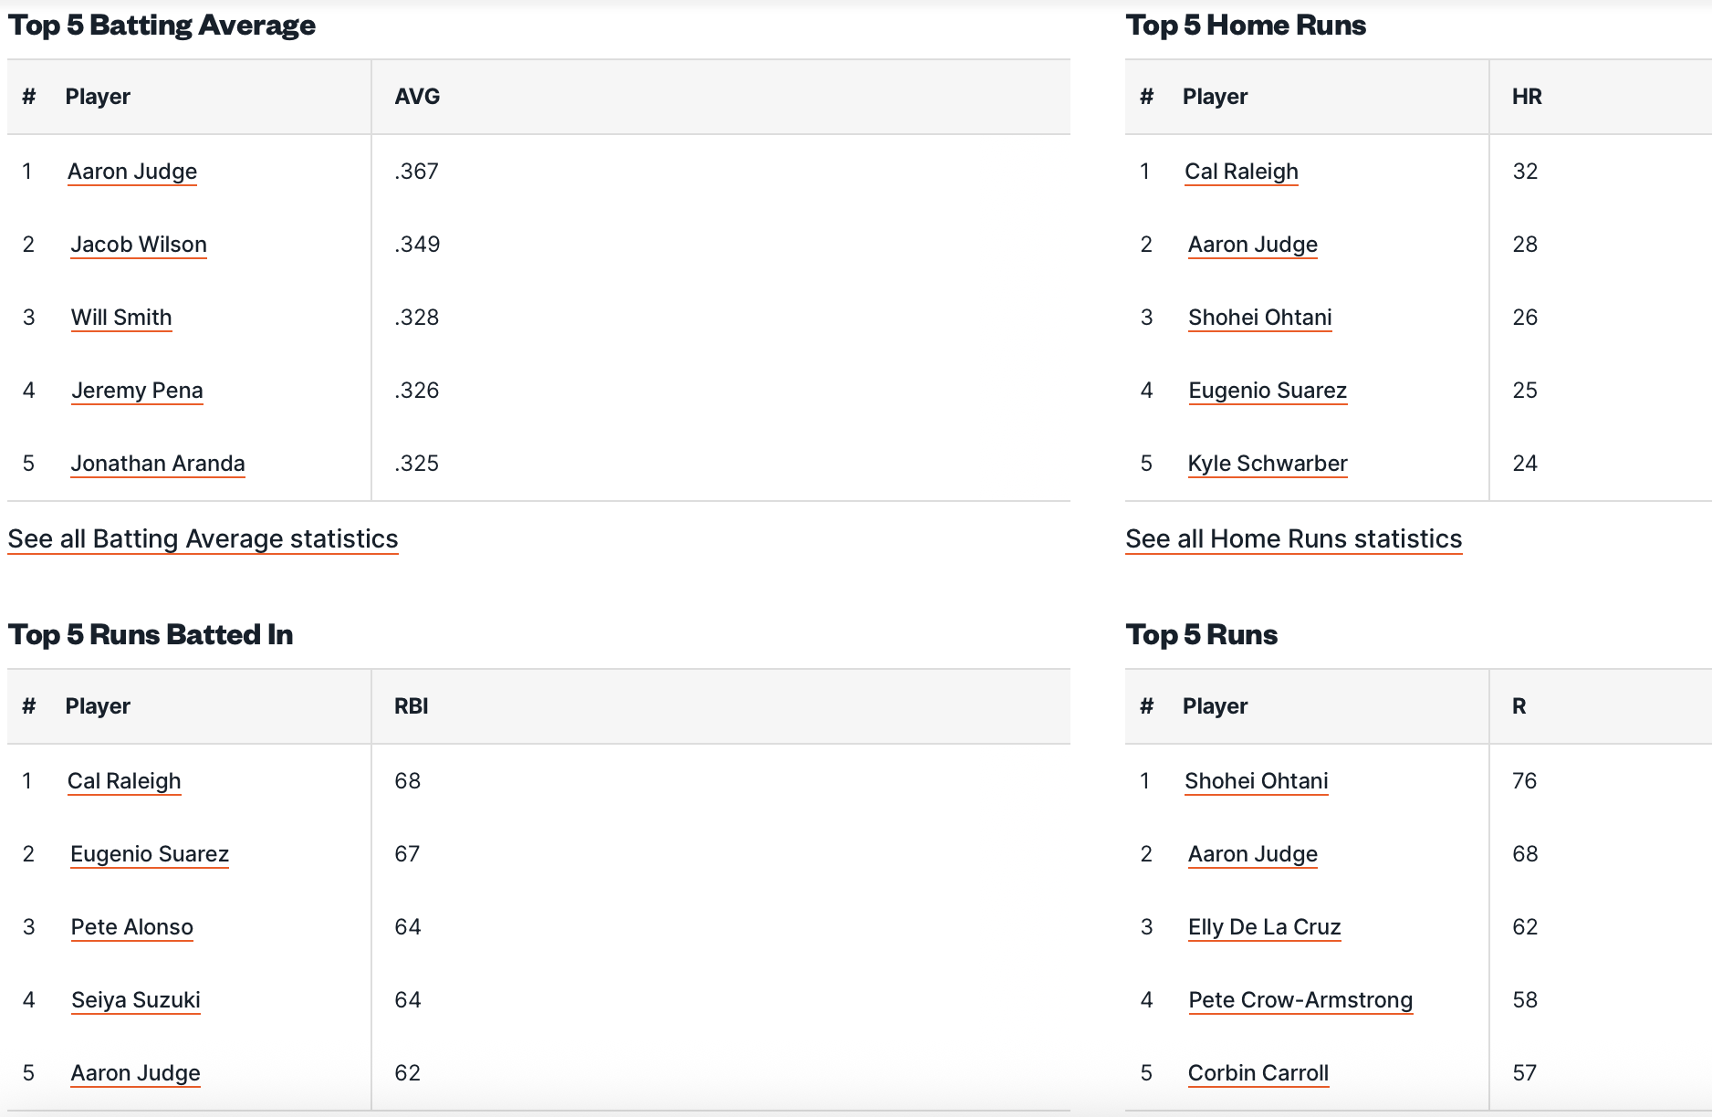Select the Seiya Suzuki link
Image resolution: width=1712 pixels, height=1117 pixels.
[136, 1000]
